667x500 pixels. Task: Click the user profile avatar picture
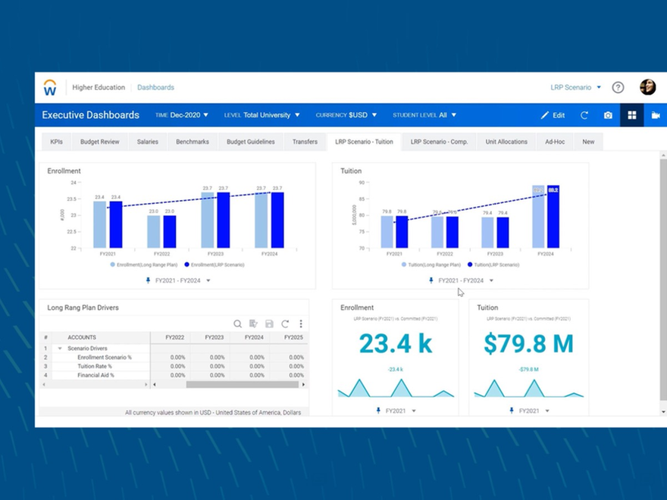click(647, 86)
